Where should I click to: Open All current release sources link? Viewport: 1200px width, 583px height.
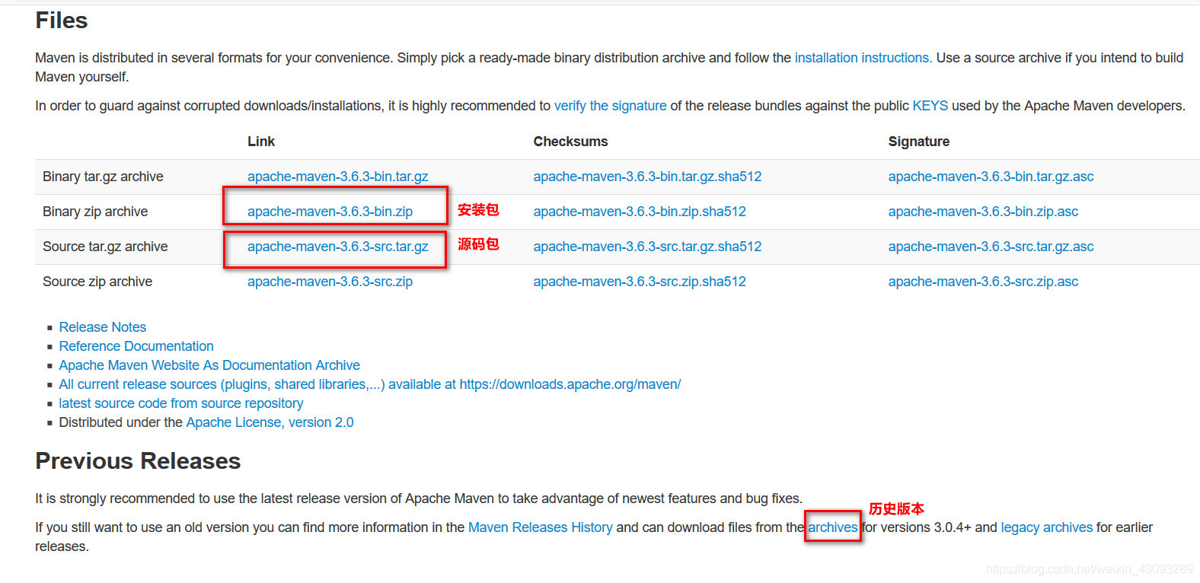pyautogui.click(x=370, y=384)
